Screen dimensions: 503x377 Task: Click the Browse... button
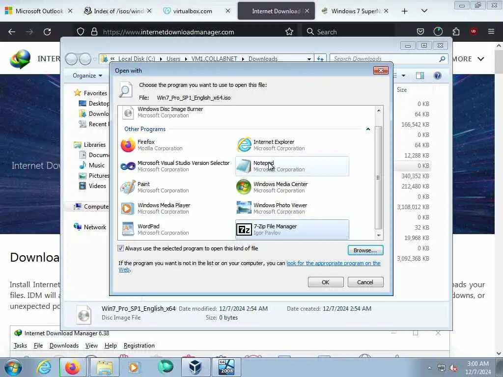[365, 250]
